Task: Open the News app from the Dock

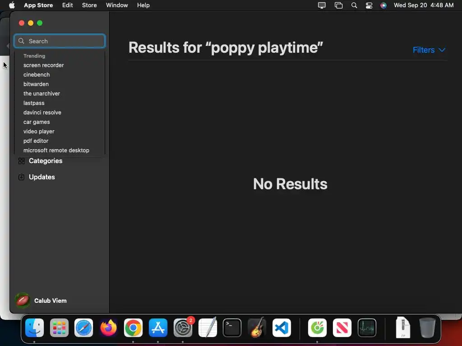Action: 342,328
